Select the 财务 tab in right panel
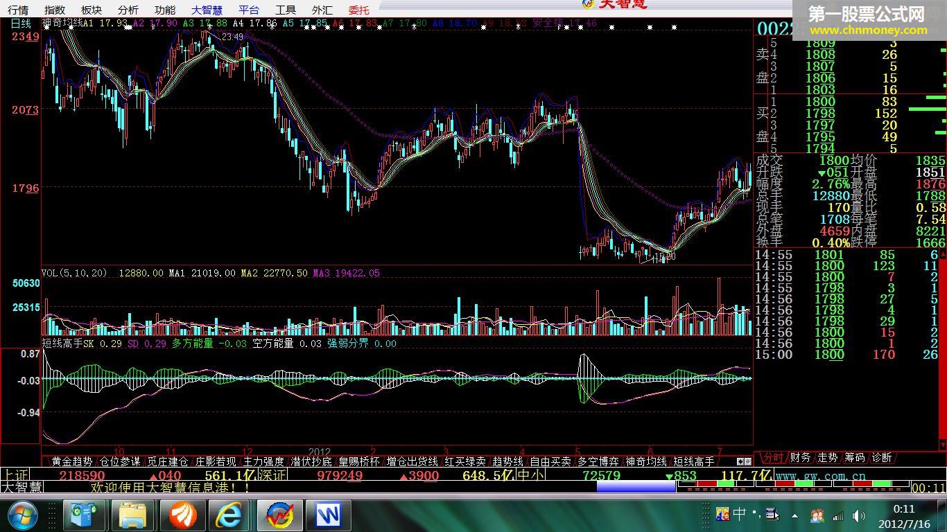The height and width of the screenshot is (532, 947). coord(800,457)
